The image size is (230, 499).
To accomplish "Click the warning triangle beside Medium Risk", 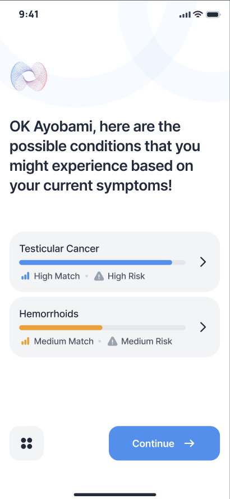I will (x=112, y=341).
